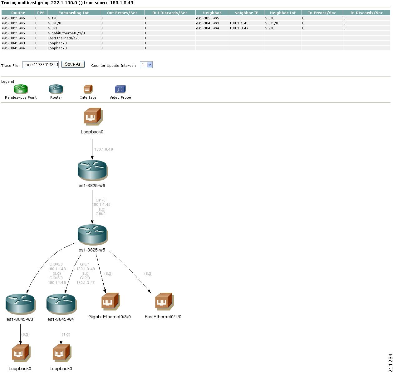Select the Neighbor IP column header
This screenshot has height=373, width=393.
pyautogui.click(x=246, y=12)
